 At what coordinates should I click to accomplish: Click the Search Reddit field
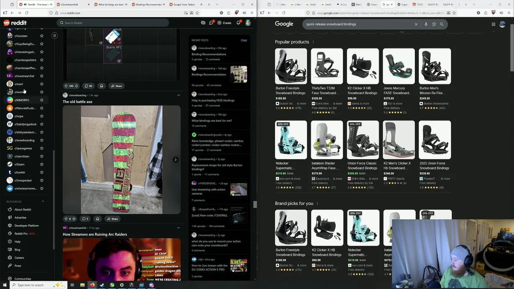point(112,23)
